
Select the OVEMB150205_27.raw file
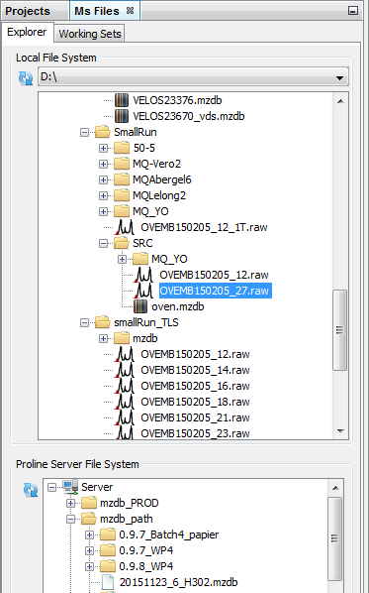[x=215, y=291]
